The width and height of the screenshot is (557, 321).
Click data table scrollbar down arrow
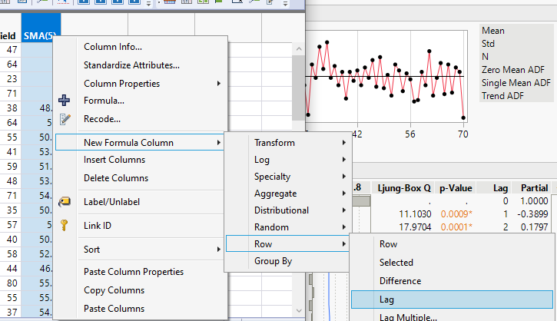coord(299,310)
